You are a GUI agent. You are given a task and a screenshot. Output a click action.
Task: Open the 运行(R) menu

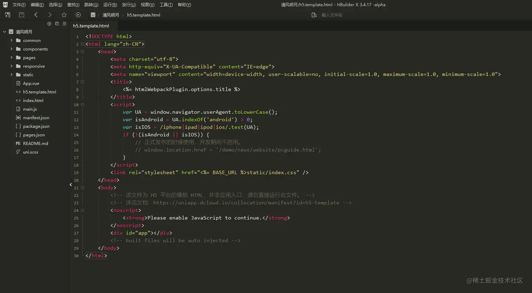pyautogui.click(x=110, y=5)
